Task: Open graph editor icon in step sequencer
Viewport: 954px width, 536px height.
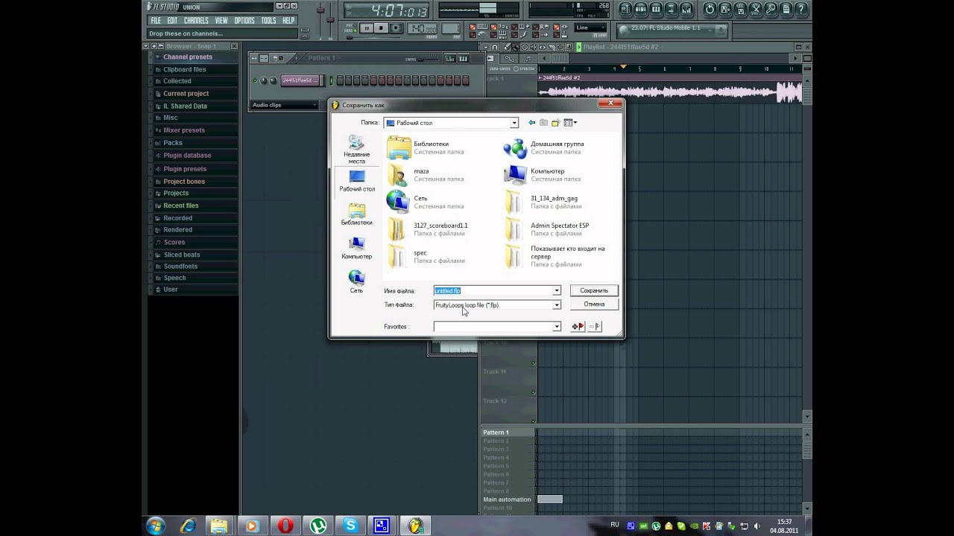Action: point(449,58)
